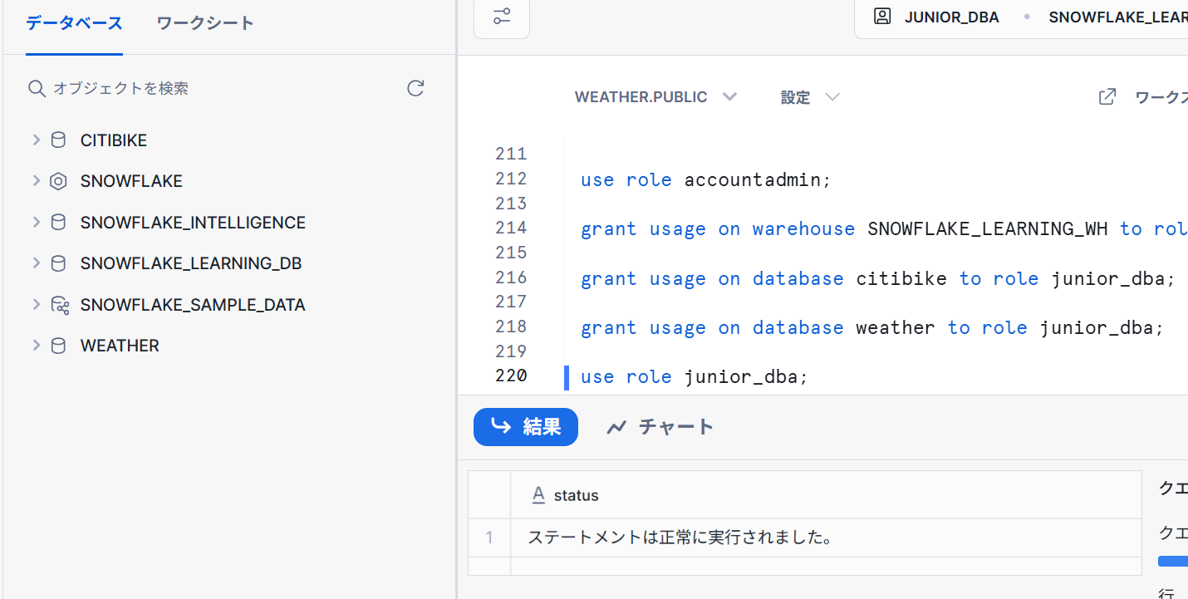1188x599 pixels.
Task: Click the blue query duration bar
Action: pyautogui.click(x=1173, y=562)
